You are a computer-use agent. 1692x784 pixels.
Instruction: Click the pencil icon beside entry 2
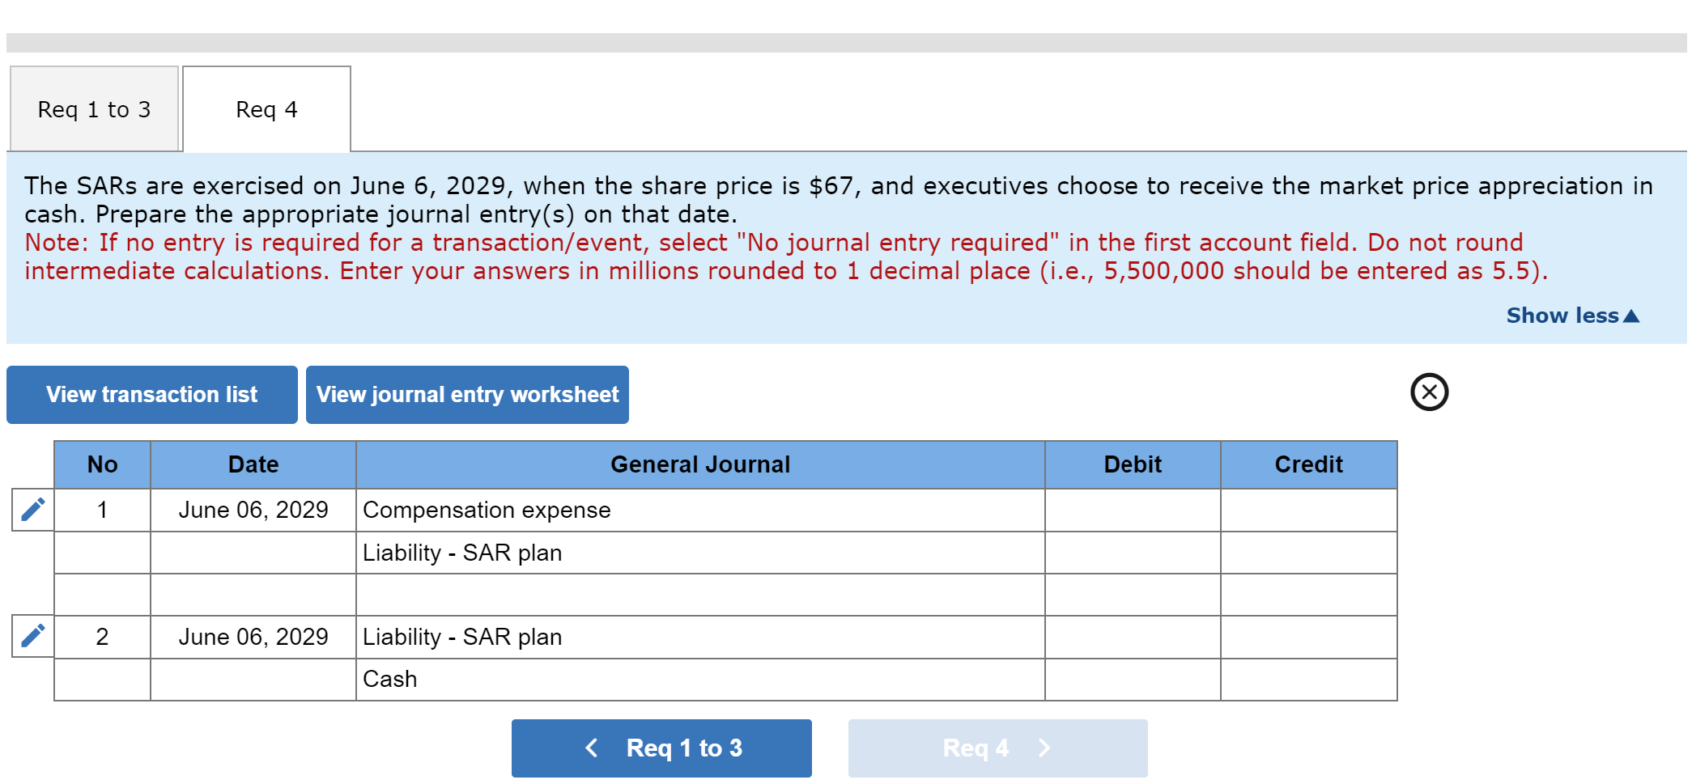point(32,636)
